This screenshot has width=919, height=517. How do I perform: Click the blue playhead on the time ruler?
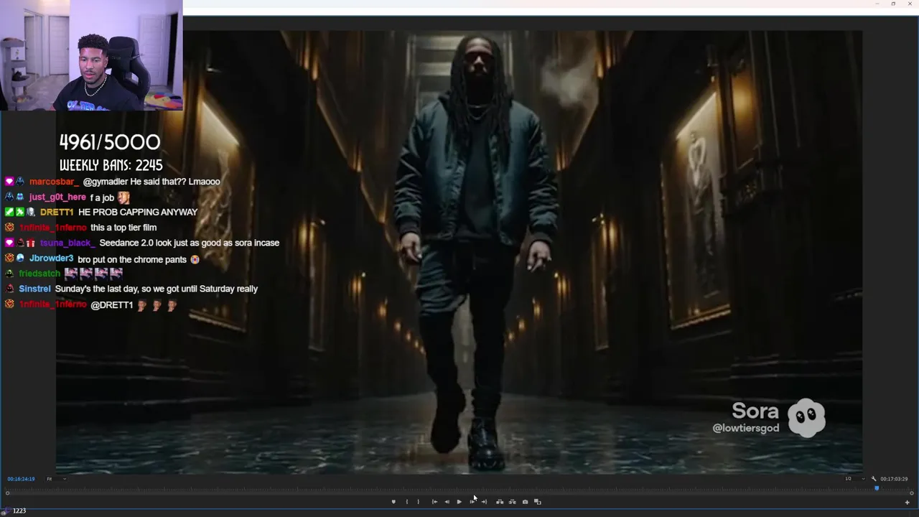pos(876,488)
